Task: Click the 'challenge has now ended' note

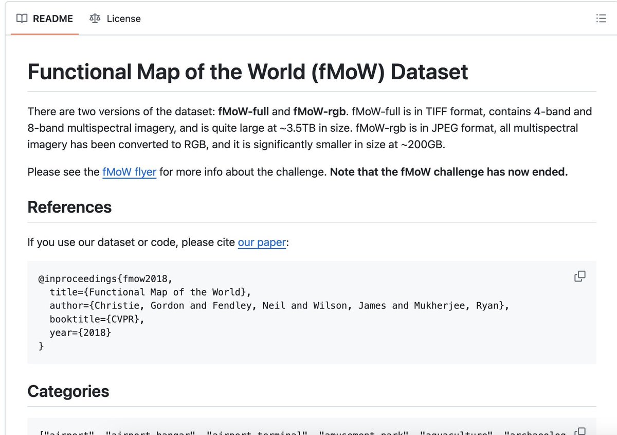Action: click(x=449, y=172)
